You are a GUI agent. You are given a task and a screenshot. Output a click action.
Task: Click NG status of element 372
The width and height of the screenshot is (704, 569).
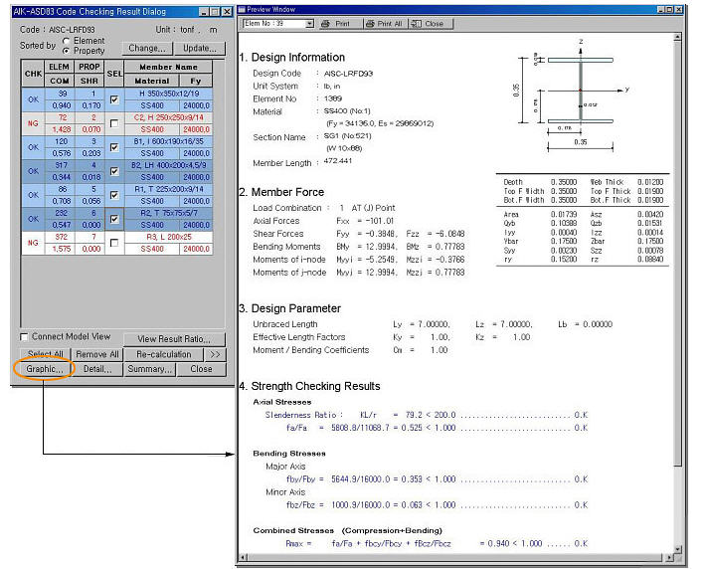pyautogui.click(x=33, y=243)
